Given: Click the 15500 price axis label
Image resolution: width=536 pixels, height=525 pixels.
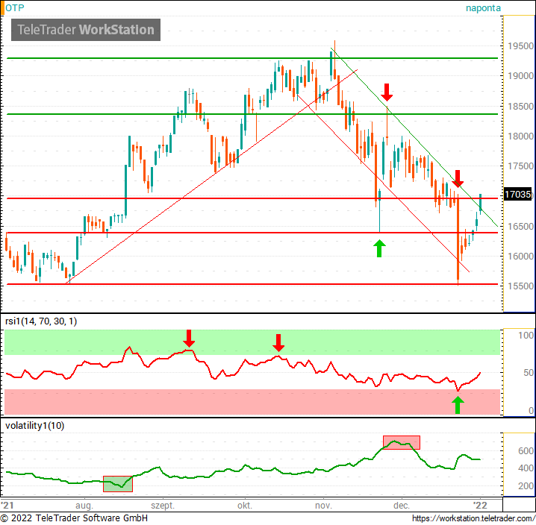Looking at the screenshot, I should pos(520,286).
